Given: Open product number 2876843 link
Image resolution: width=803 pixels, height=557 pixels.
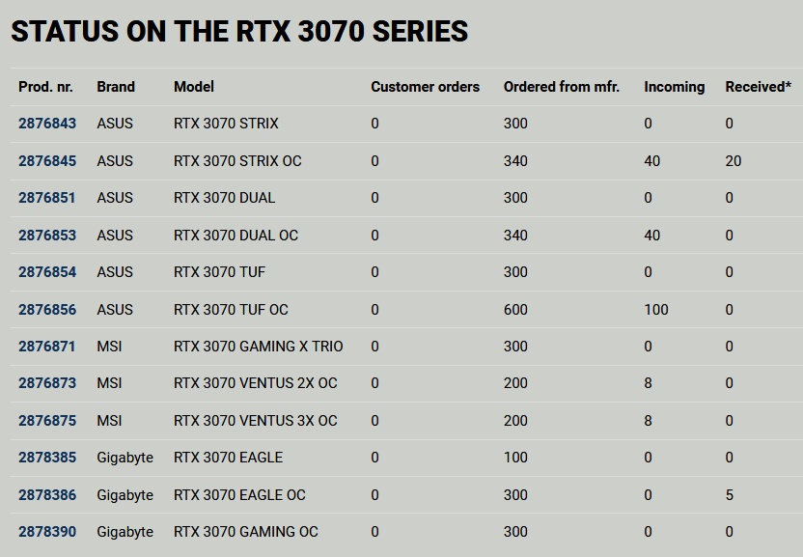Looking at the screenshot, I should pos(47,124).
